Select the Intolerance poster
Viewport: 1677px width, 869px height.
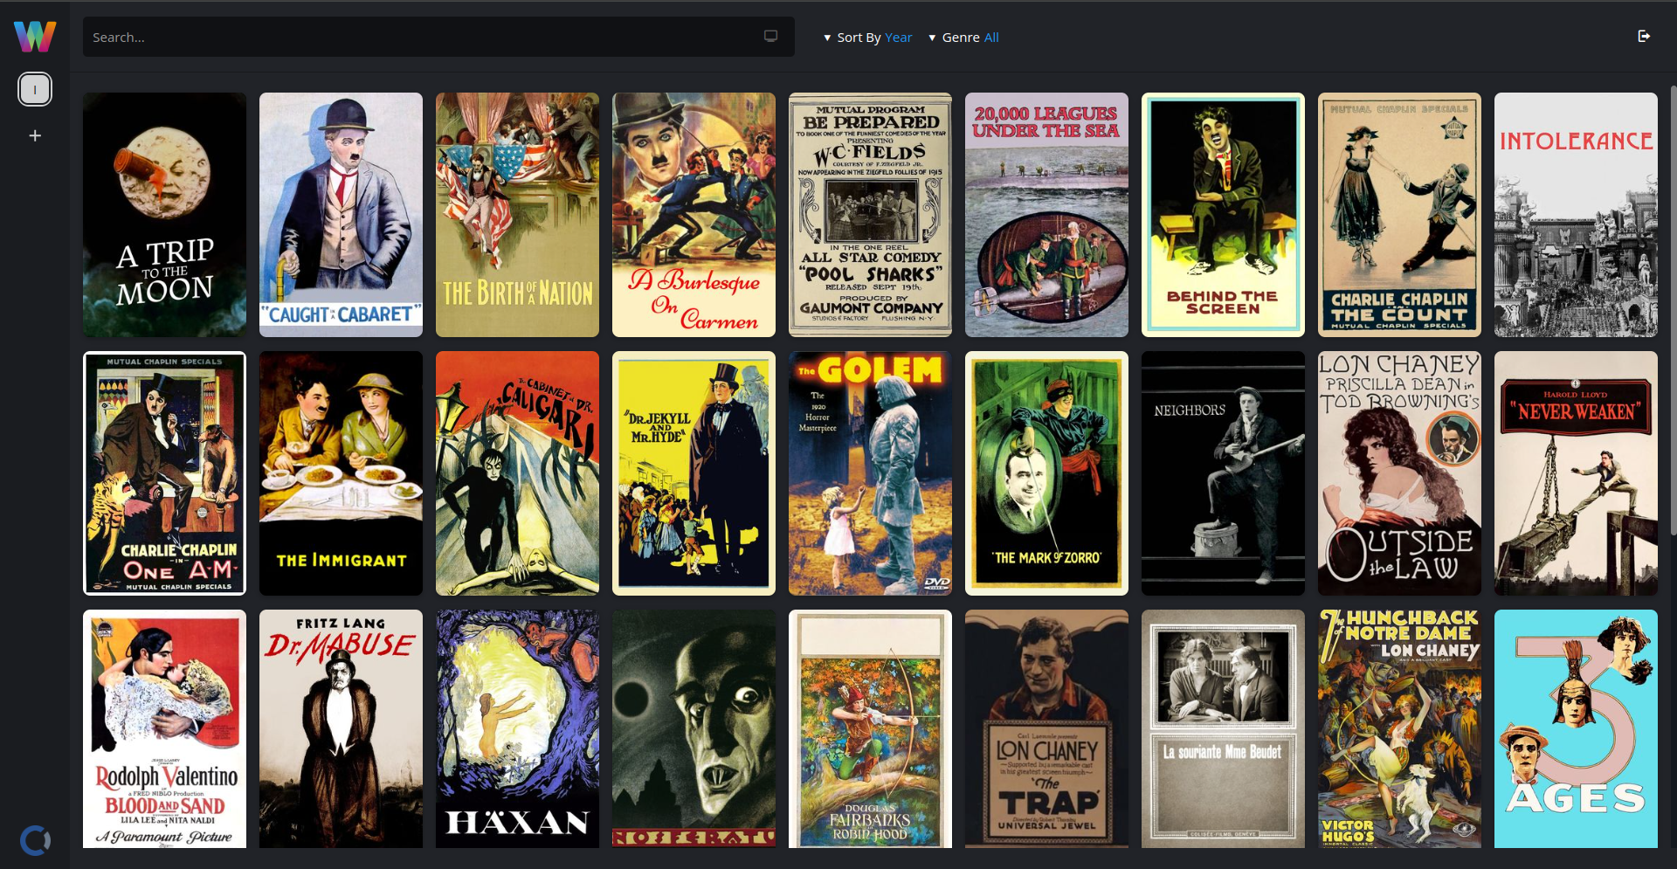[x=1576, y=215]
